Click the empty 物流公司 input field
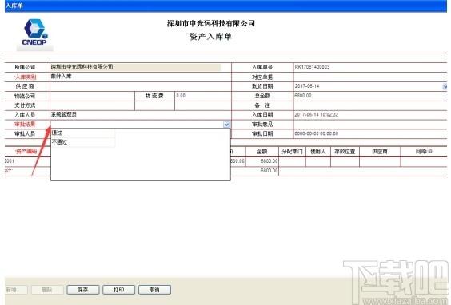Image resolution: width=451 pixels, height=305 pixels. (92, 96)
